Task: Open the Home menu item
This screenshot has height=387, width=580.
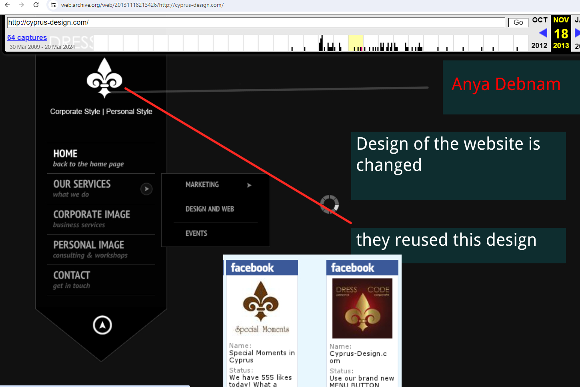Action: click(89, 158)
